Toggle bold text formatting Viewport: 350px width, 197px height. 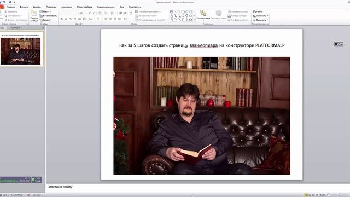[x=62, y=19]
